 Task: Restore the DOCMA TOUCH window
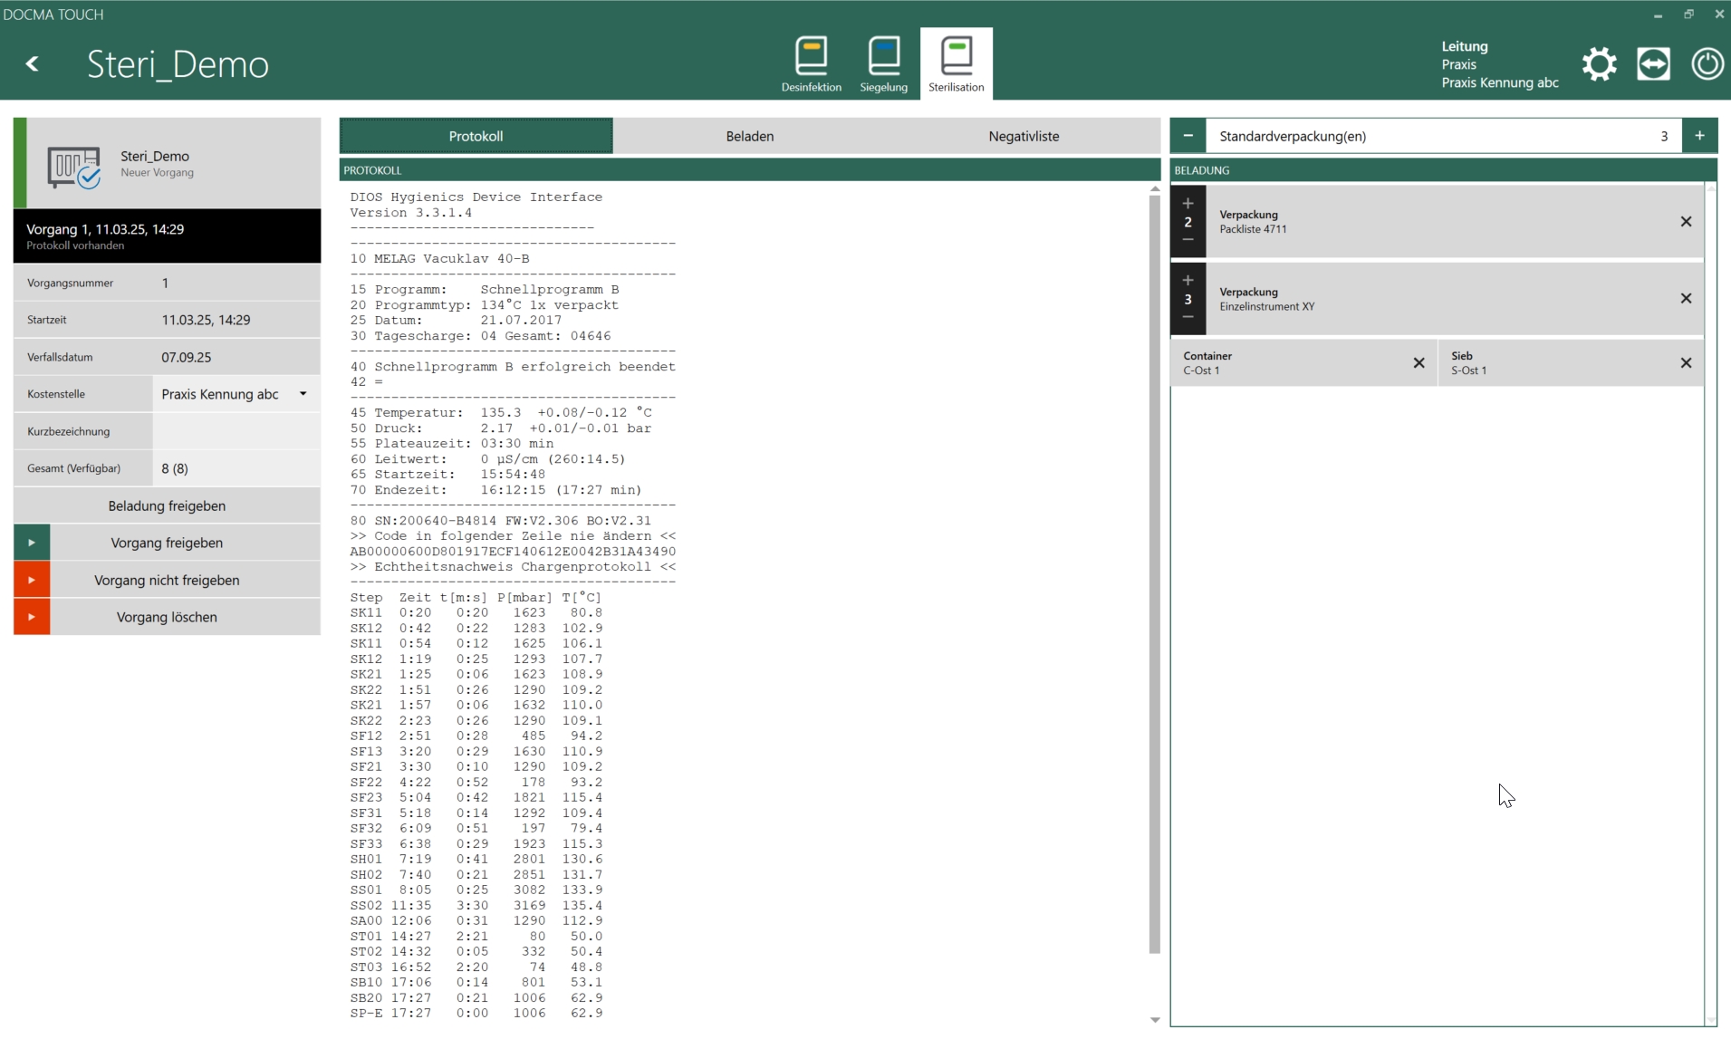tap(1688, 14)
